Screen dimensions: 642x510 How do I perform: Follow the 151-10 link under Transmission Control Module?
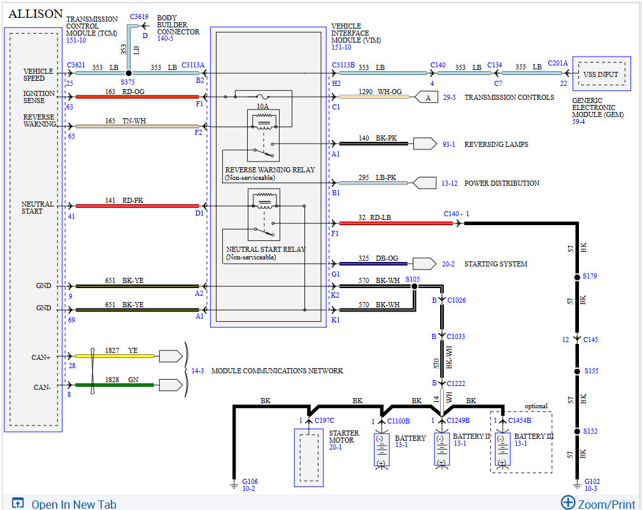tap(76, 40)
